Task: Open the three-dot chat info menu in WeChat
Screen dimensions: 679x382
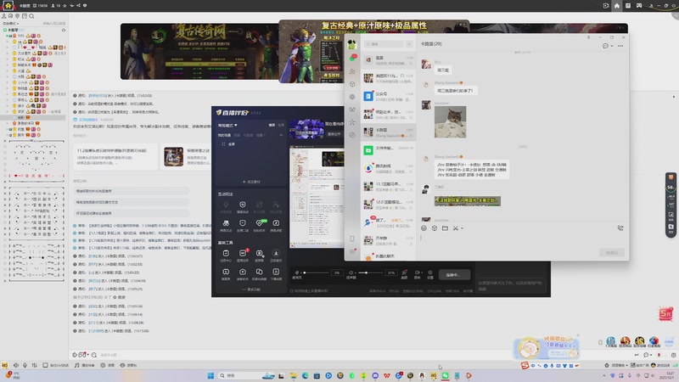Action: pyautogui.click(x=620, y=46)
